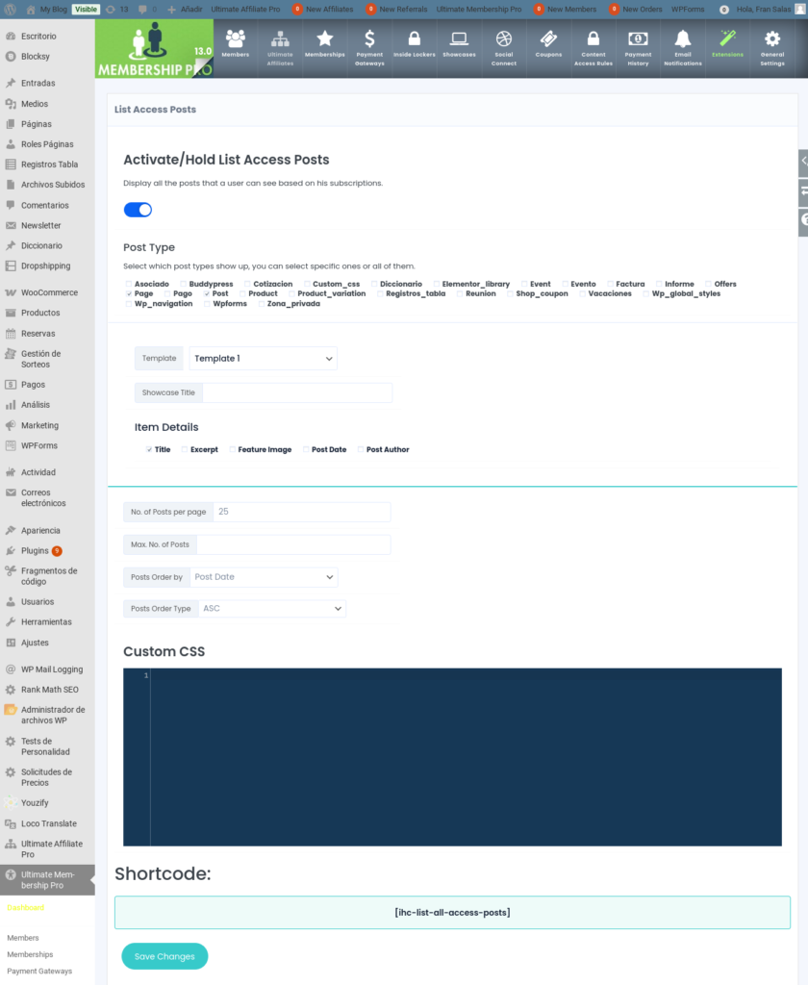808x985 pixels.
Task: Click the Youzify sidebar icon
Action: [x=11, y=803]
